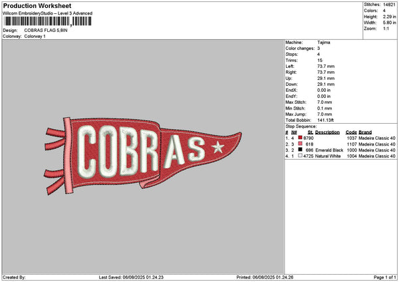Click the white swatch for Natural White
The image size is (399, 282).
(x=301, y=156)
